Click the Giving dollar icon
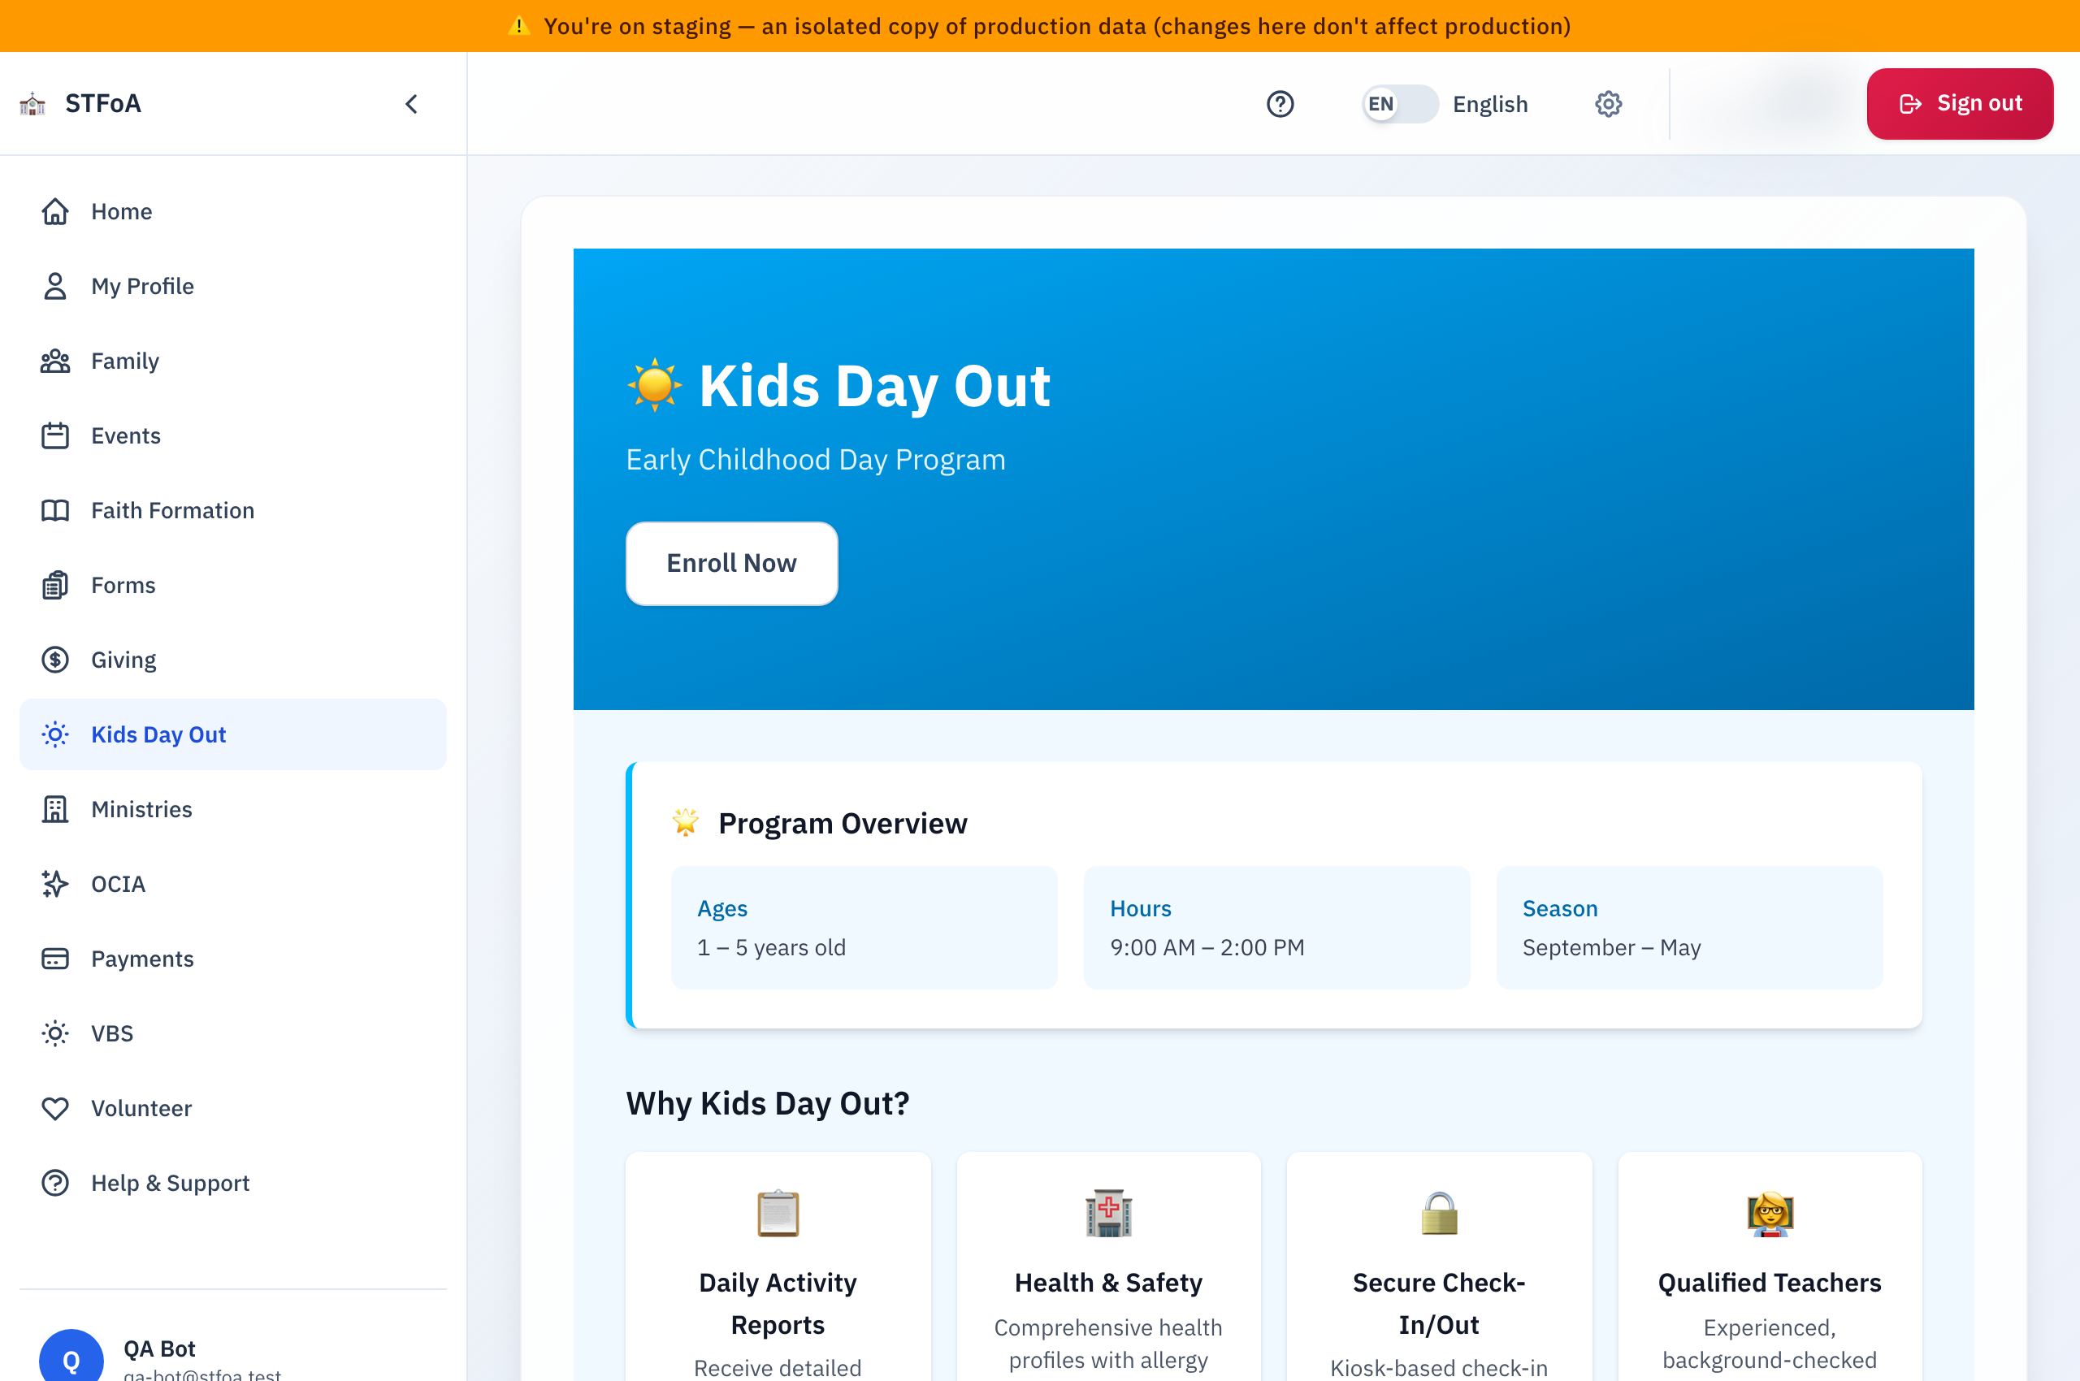The width and height of the screenshot is (2080, 1381). [54, 660]
